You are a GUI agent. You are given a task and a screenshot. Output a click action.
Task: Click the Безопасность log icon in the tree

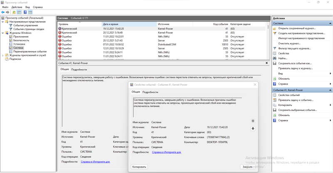(11, 40)
